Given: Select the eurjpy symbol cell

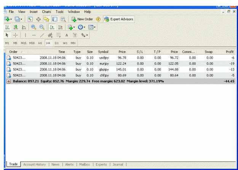Looking at the screenshot, I should 104,64.
